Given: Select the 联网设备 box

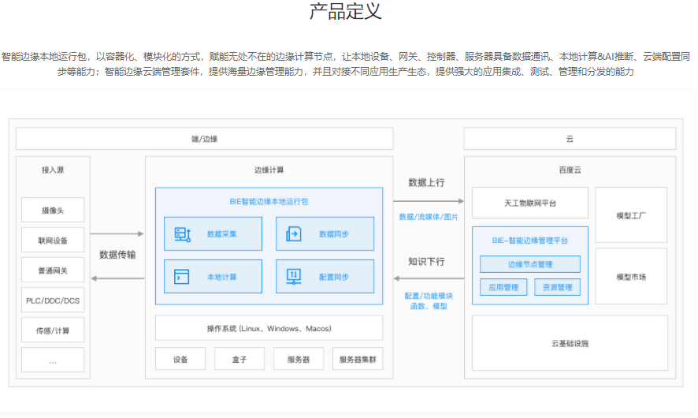Looking at the screenshot, I should click(53, 241).
